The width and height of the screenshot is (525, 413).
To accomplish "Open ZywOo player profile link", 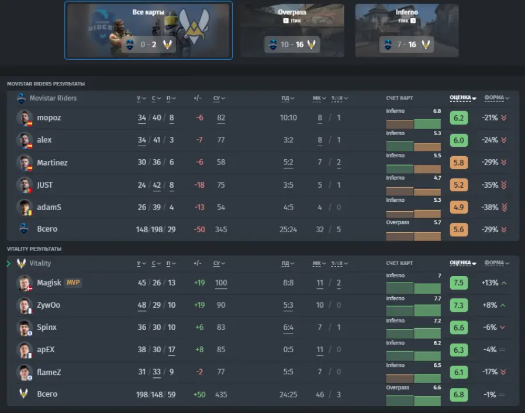I will 49,305.
